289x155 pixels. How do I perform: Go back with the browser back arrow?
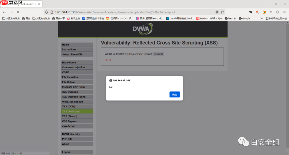pyautogui.click(x=5, y=12)
